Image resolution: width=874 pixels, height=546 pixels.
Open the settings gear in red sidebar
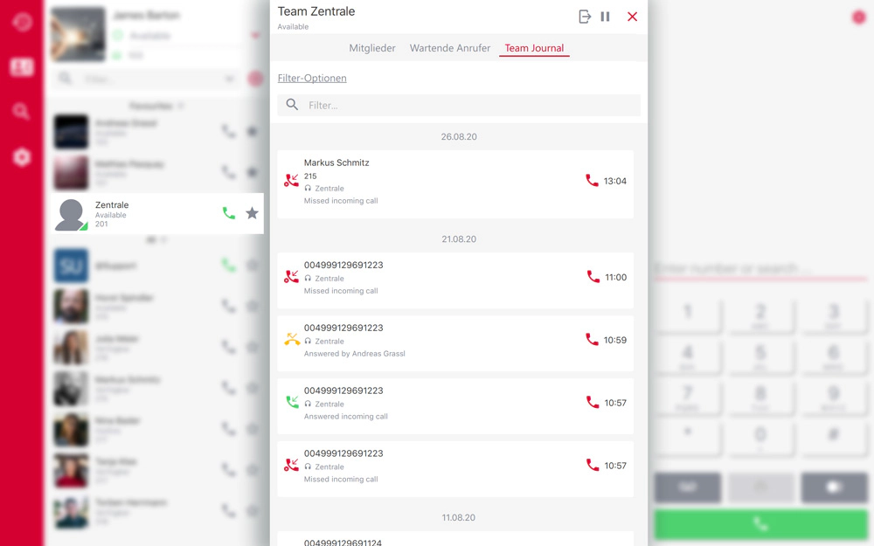(x=22, y=157)
